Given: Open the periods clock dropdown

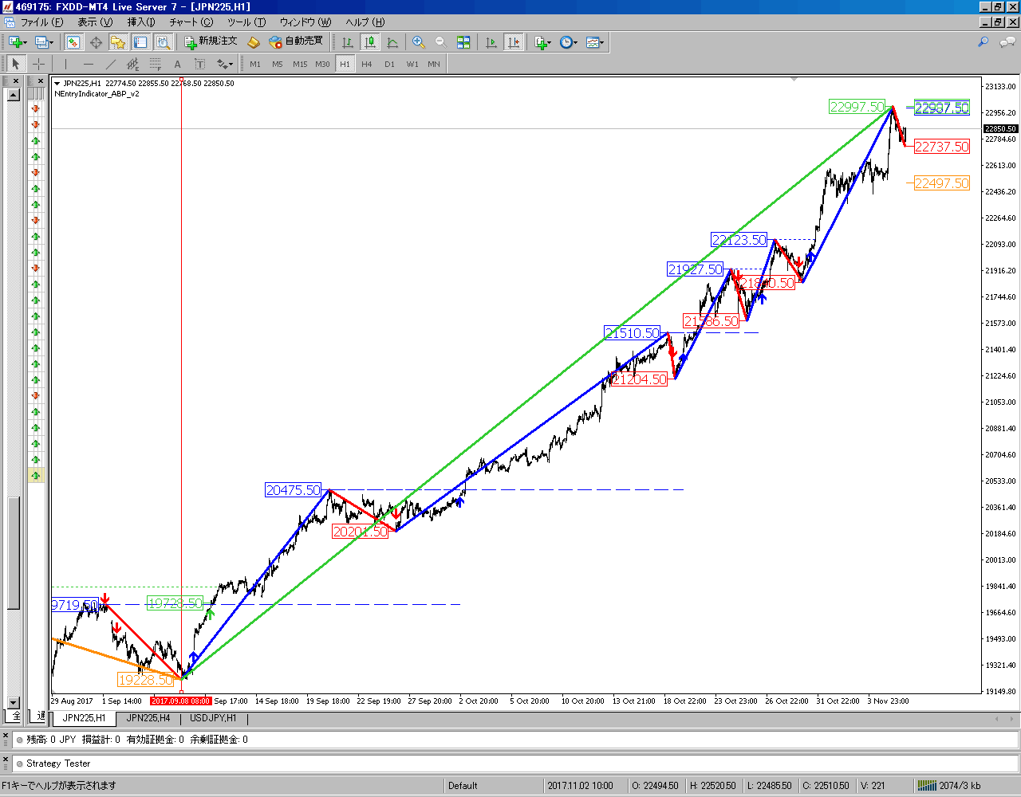Looking at the screenshot, I should pyautogui.click(x=569, y=42).
